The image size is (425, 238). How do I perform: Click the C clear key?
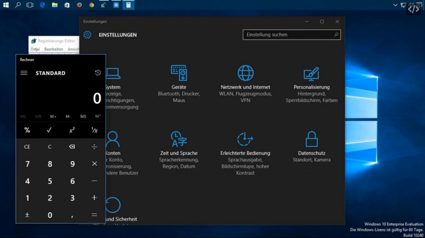point(49,147)
